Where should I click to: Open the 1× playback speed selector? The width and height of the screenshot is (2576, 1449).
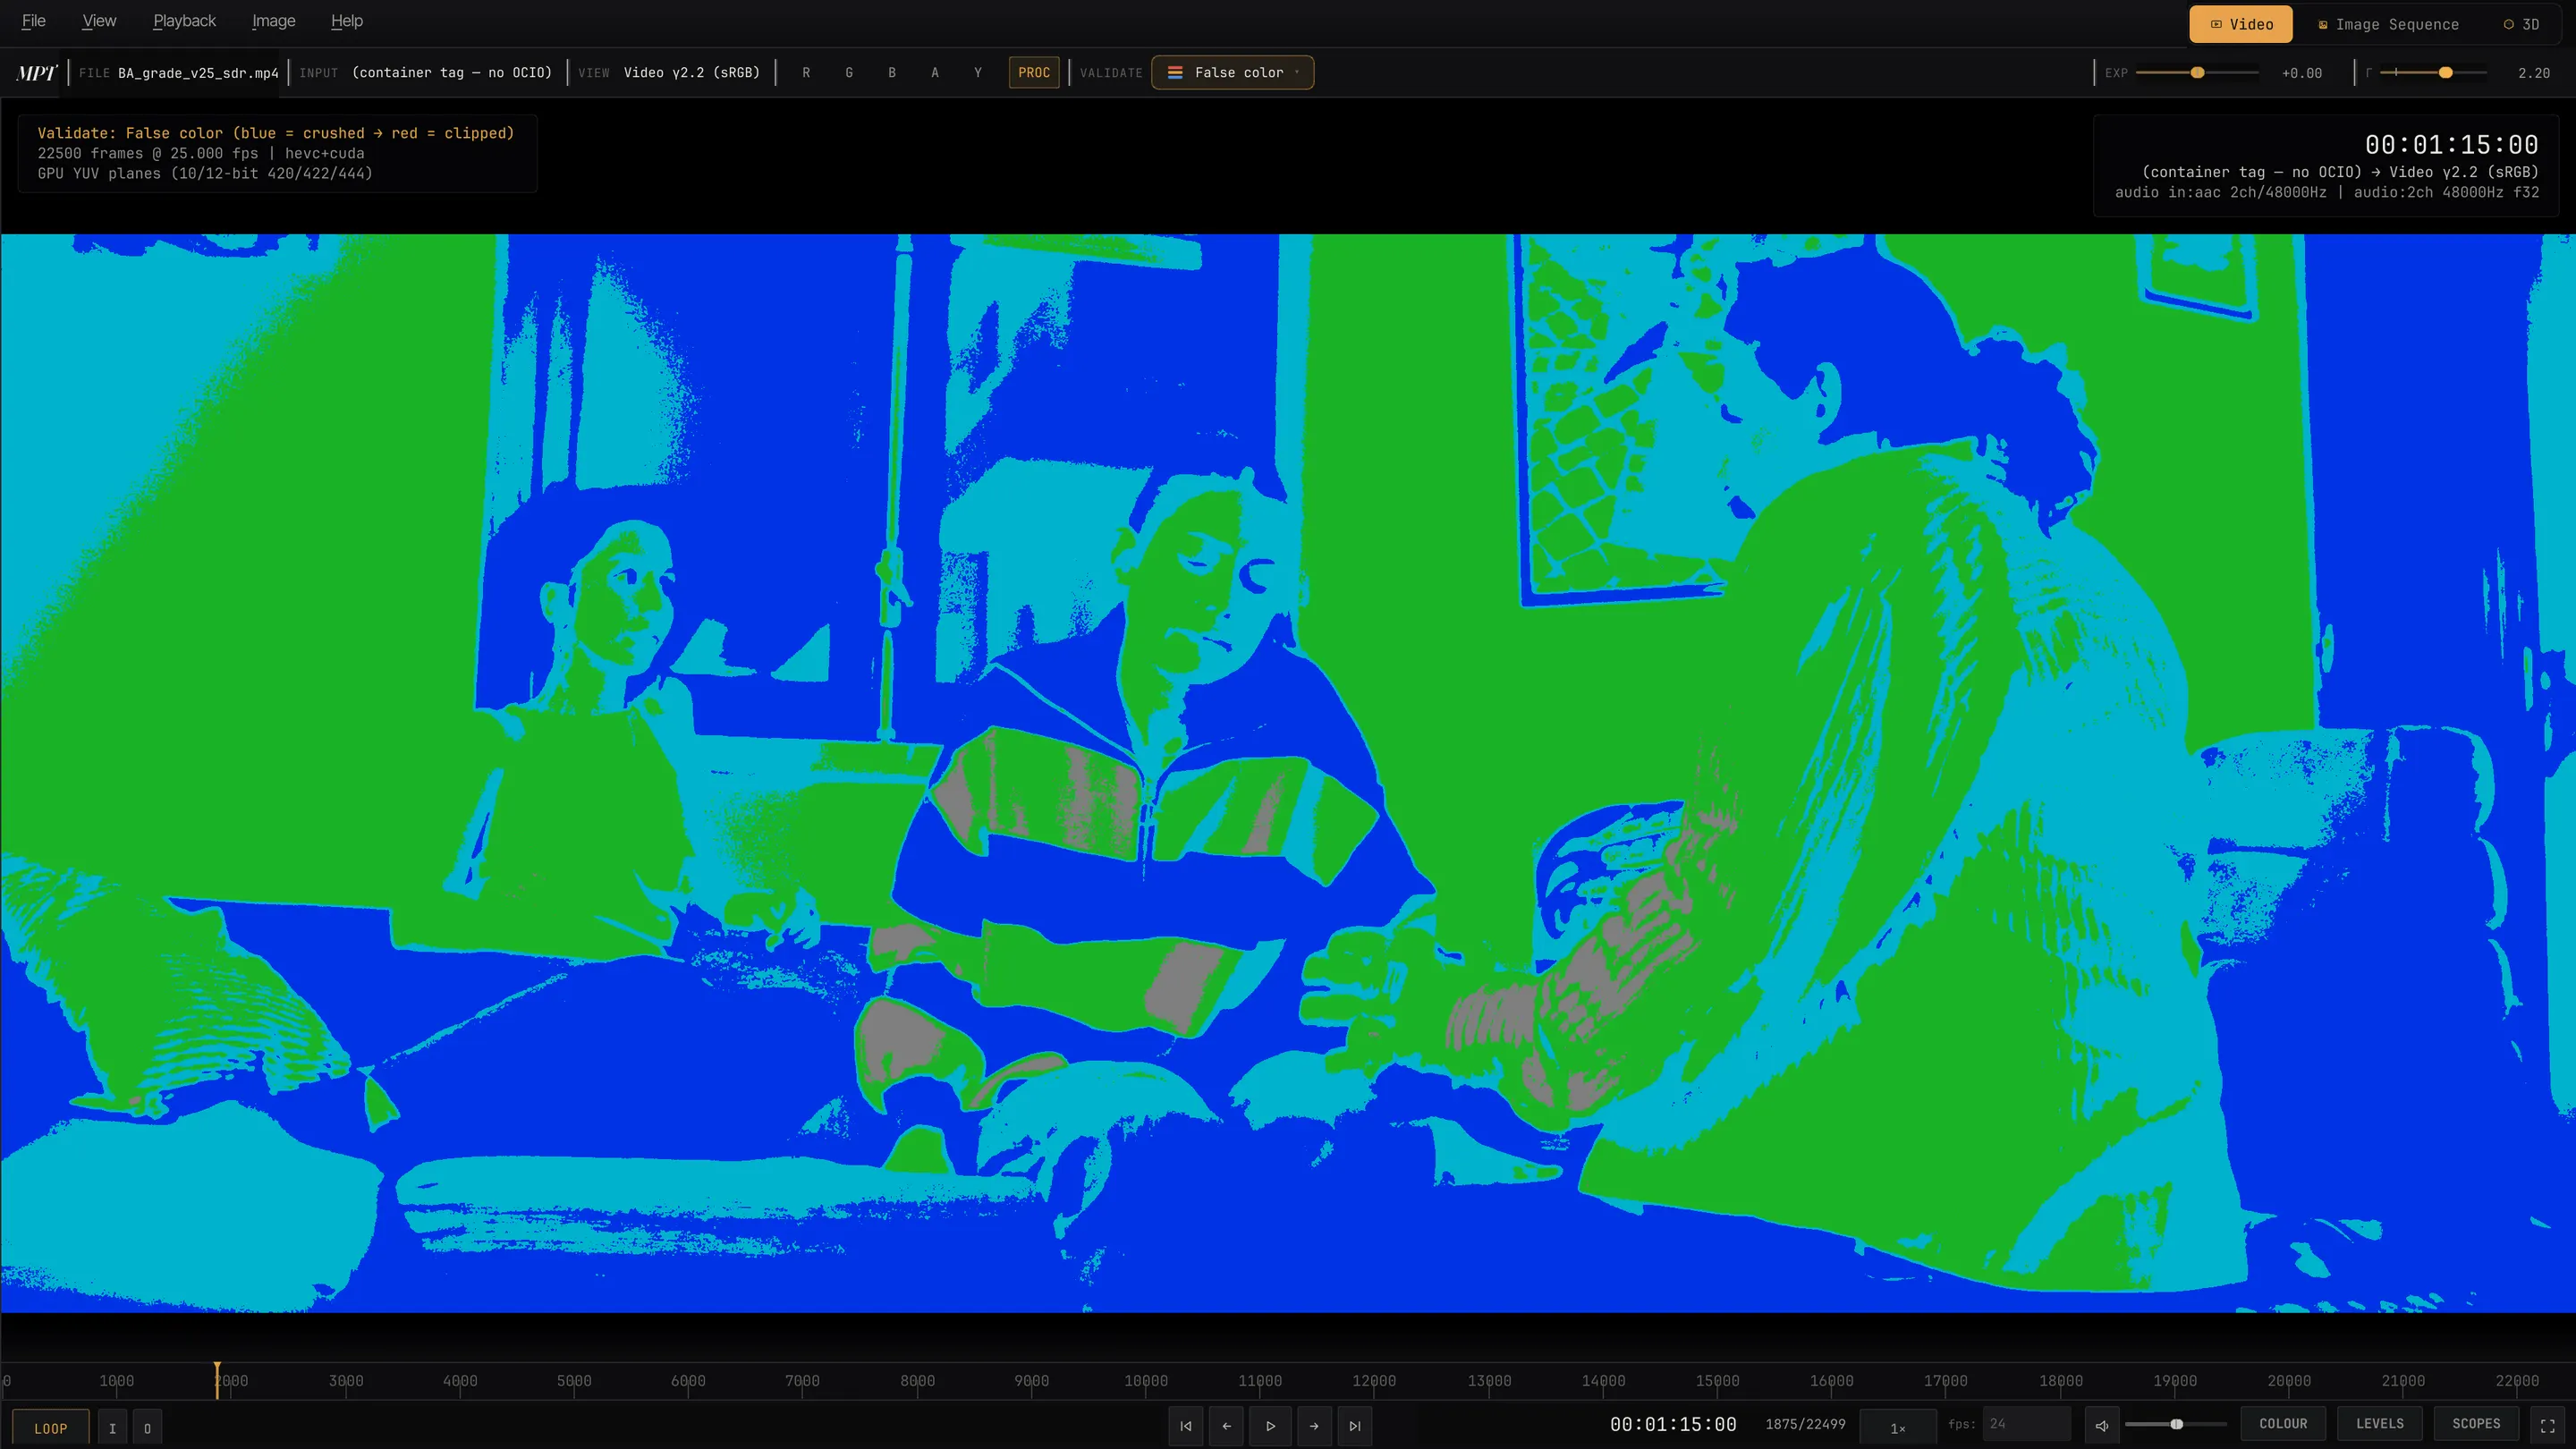coord(1897,1427)
